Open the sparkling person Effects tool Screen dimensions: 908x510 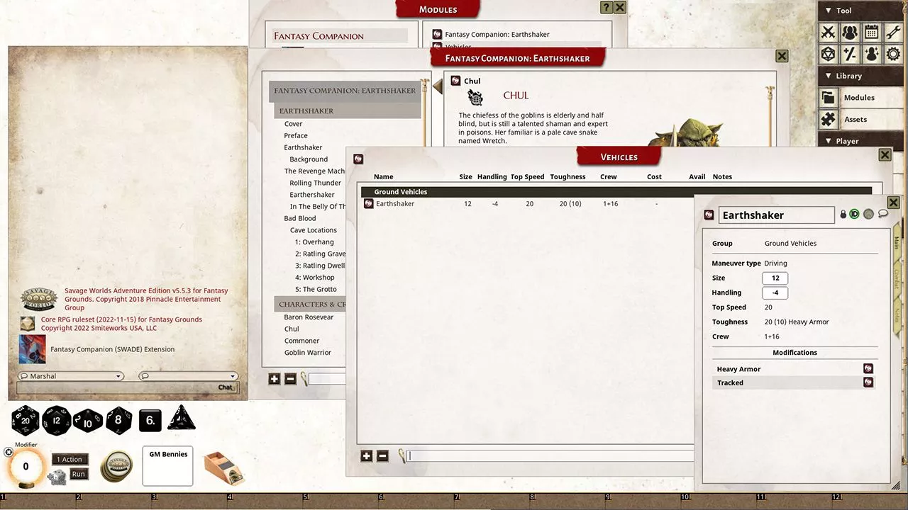(x=872, y=54)
